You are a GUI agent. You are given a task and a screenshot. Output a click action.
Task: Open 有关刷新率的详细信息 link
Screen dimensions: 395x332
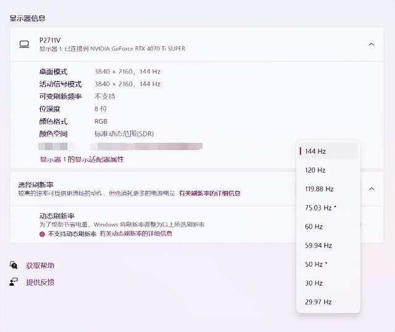pyautogui.click(x=210, y=193)
